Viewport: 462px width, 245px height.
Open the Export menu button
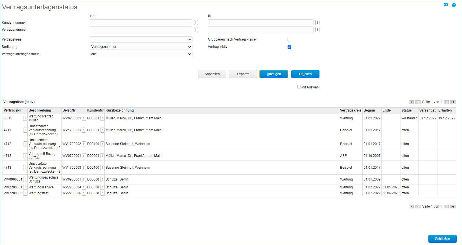click(243, 74)
